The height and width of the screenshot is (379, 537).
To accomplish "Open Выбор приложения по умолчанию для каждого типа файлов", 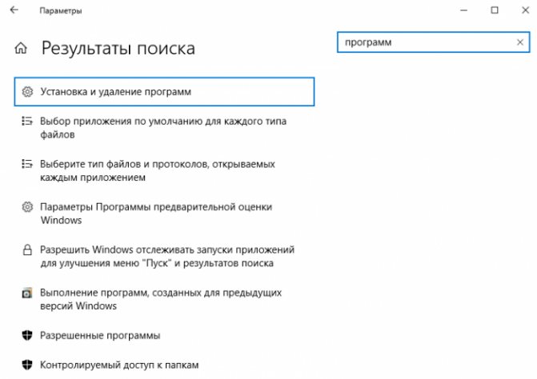I will tap(163, 128).
